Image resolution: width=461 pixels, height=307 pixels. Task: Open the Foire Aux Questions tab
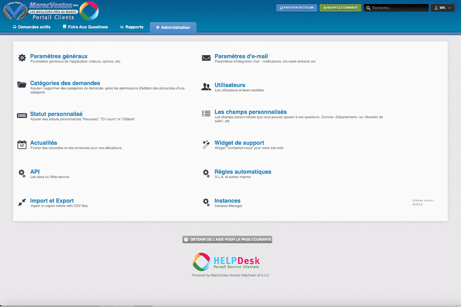(85, 27)
